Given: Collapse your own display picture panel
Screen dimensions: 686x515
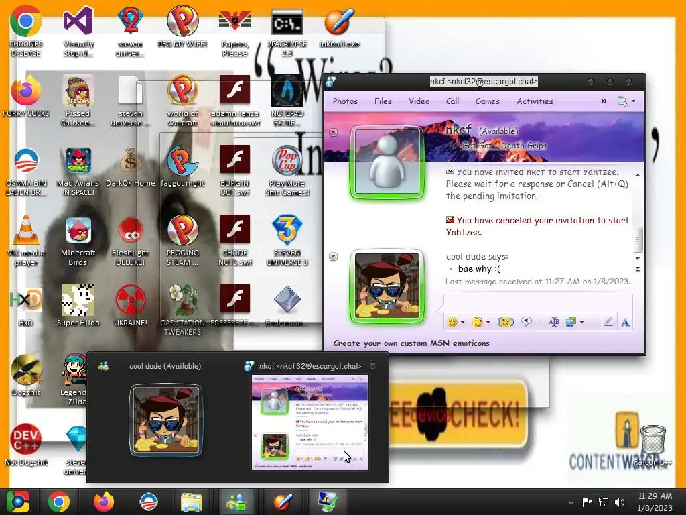Looking at the screenshot, I should [334, 257].
